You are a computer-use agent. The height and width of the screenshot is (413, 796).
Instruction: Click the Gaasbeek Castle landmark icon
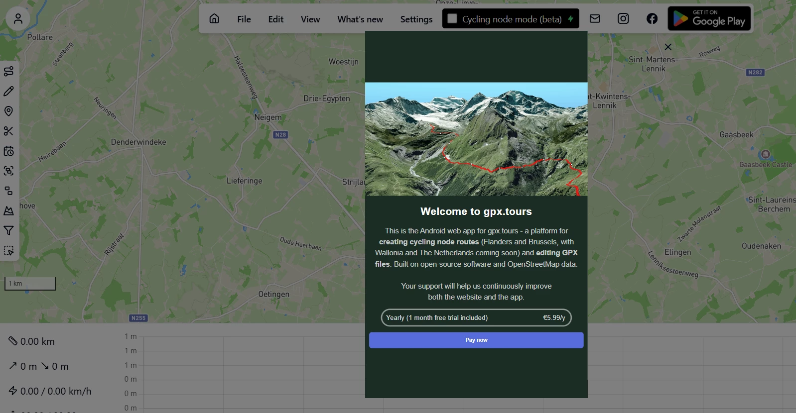[x=766, y=154]
